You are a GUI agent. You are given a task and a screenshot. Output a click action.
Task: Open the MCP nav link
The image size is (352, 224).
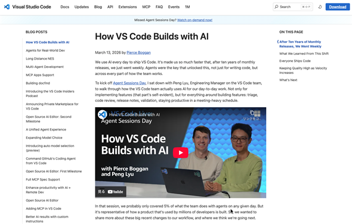click(146, 7)
